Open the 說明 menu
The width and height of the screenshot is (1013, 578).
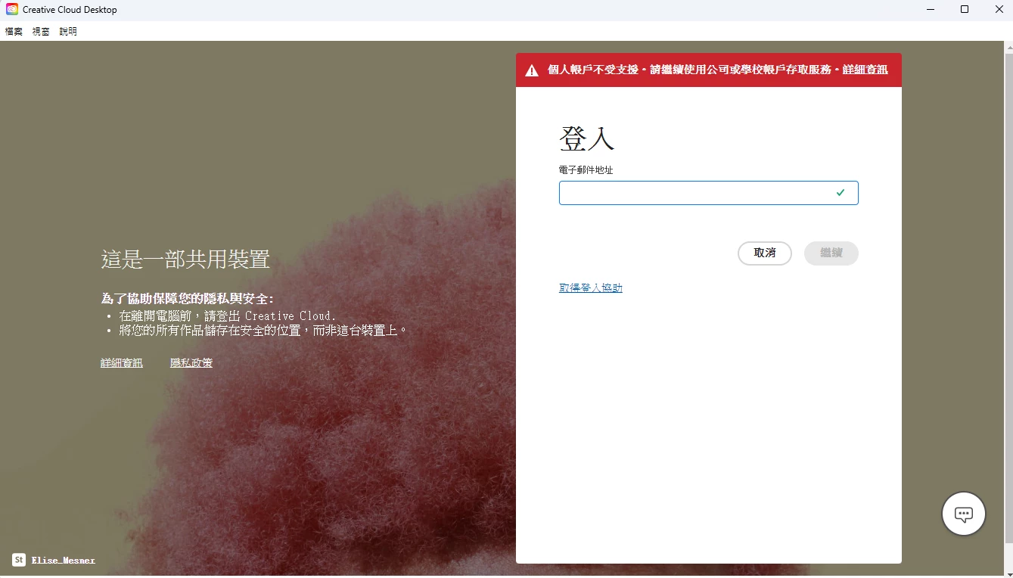[68, 32]
